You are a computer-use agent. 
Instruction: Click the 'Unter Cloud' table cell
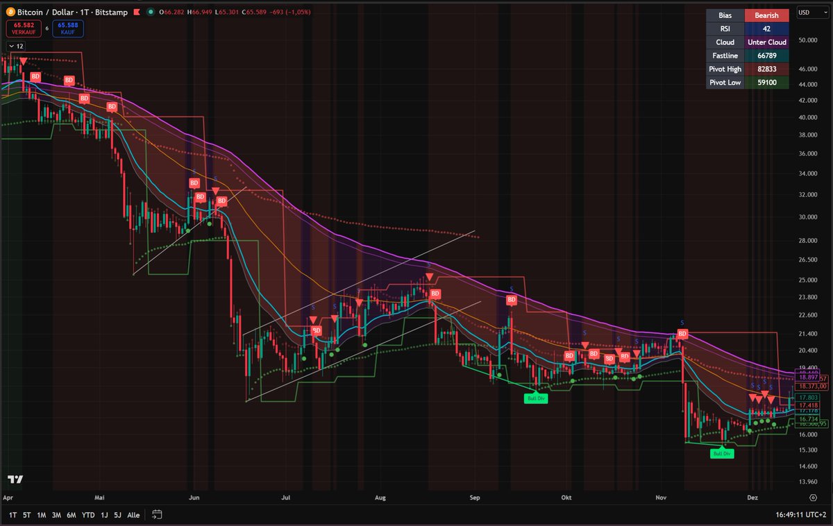(x=767, y=42)
